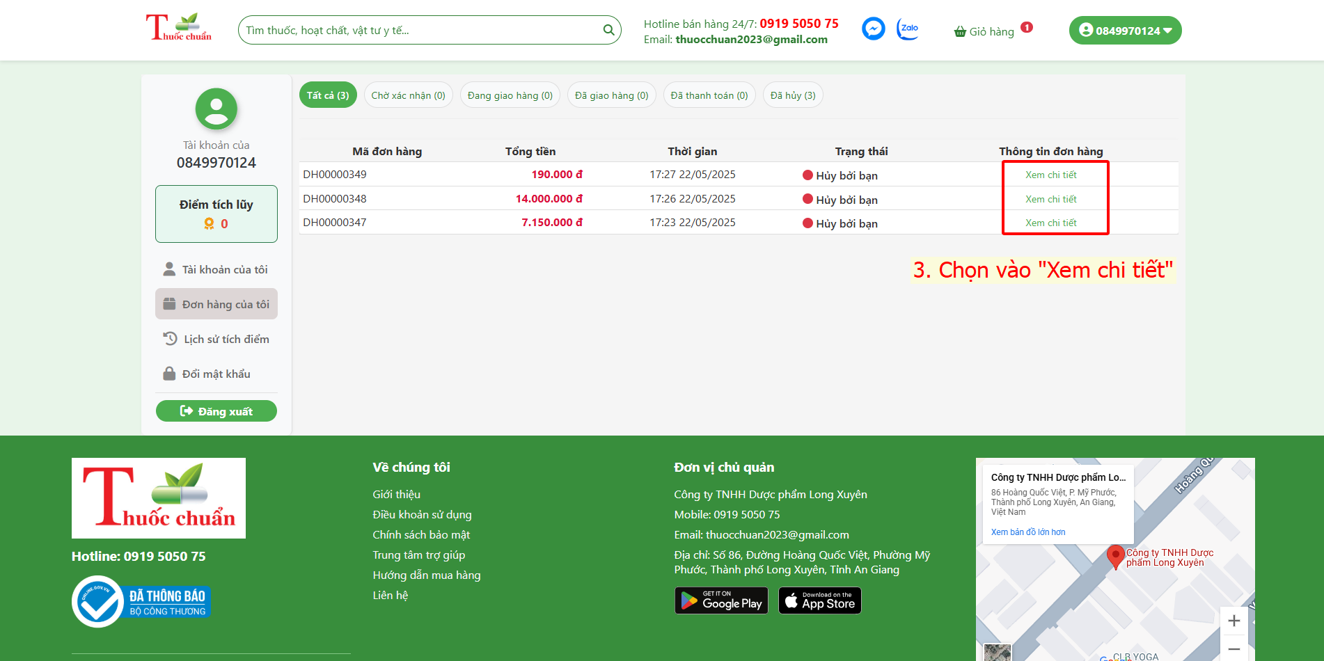Switch to Chờ xác nhận (0) tab
This screenshot has height=661, width=1324.
(x=408, y=95)
